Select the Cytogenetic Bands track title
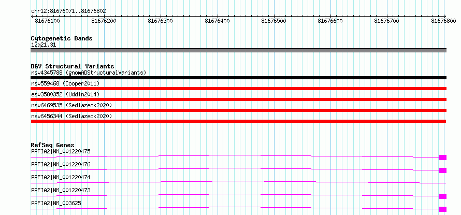 click(x=62, y=38)
